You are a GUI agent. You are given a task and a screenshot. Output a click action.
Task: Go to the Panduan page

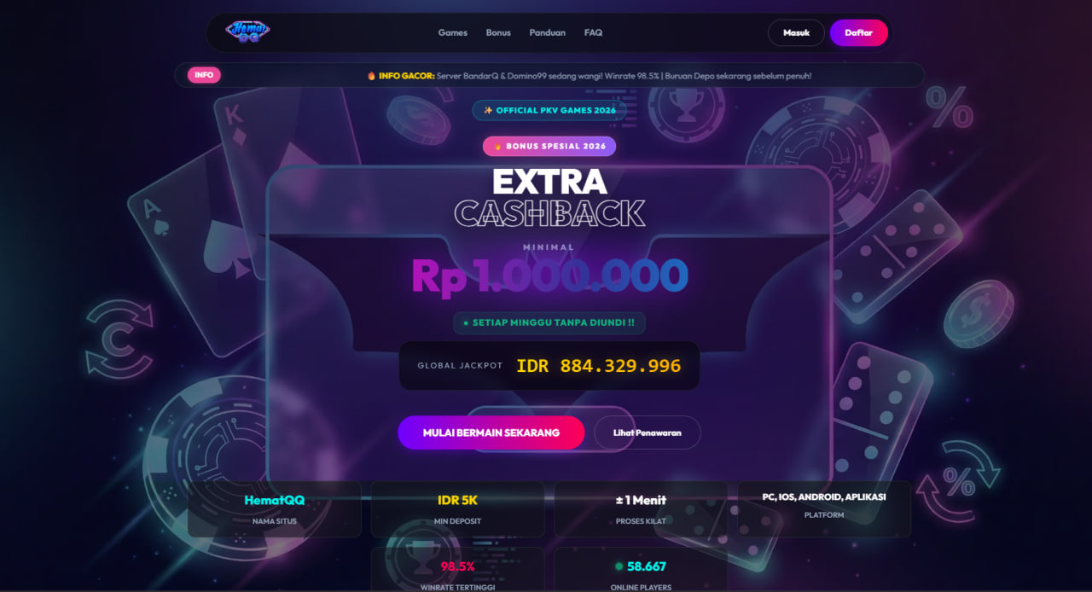547,32
